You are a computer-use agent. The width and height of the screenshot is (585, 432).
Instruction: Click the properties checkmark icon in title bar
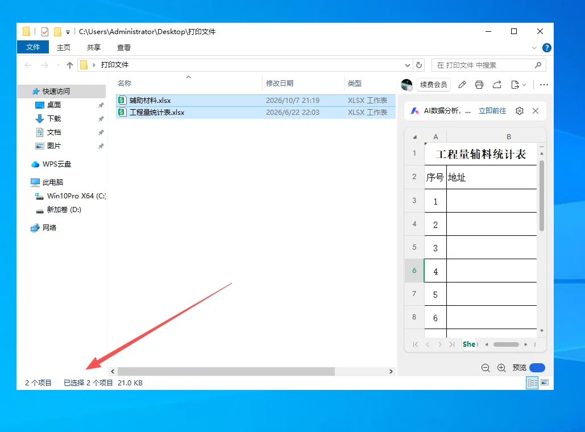[x=45, y=32]
